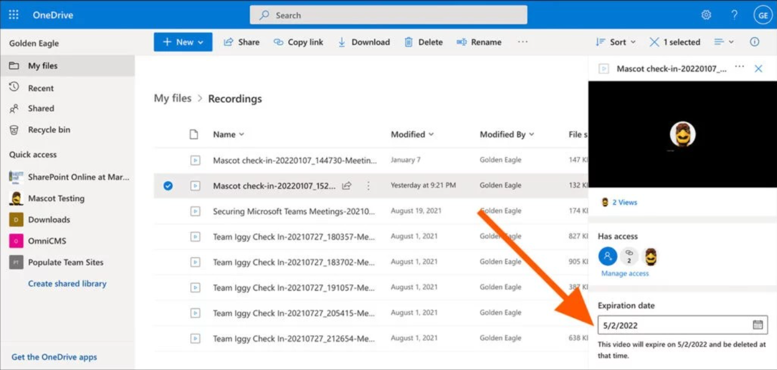Screen dimensions: 777x370
Task: Click the share icon on the selected Mascot check-in row
Action: (347, 186)
